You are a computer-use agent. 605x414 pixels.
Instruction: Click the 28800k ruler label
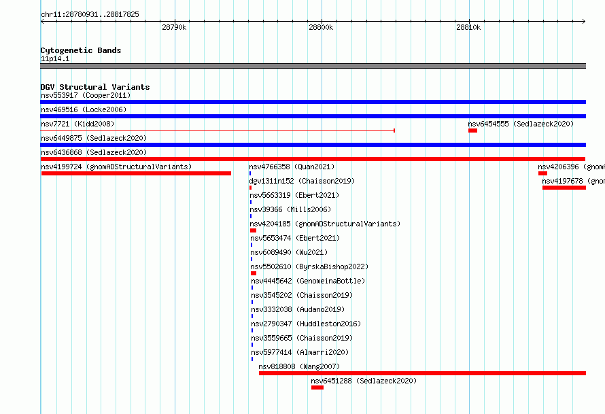(x=321, y=27)
